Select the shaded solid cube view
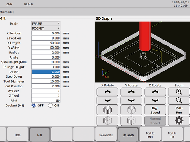Viewport: 190px width, 142px height. point(107,110)
